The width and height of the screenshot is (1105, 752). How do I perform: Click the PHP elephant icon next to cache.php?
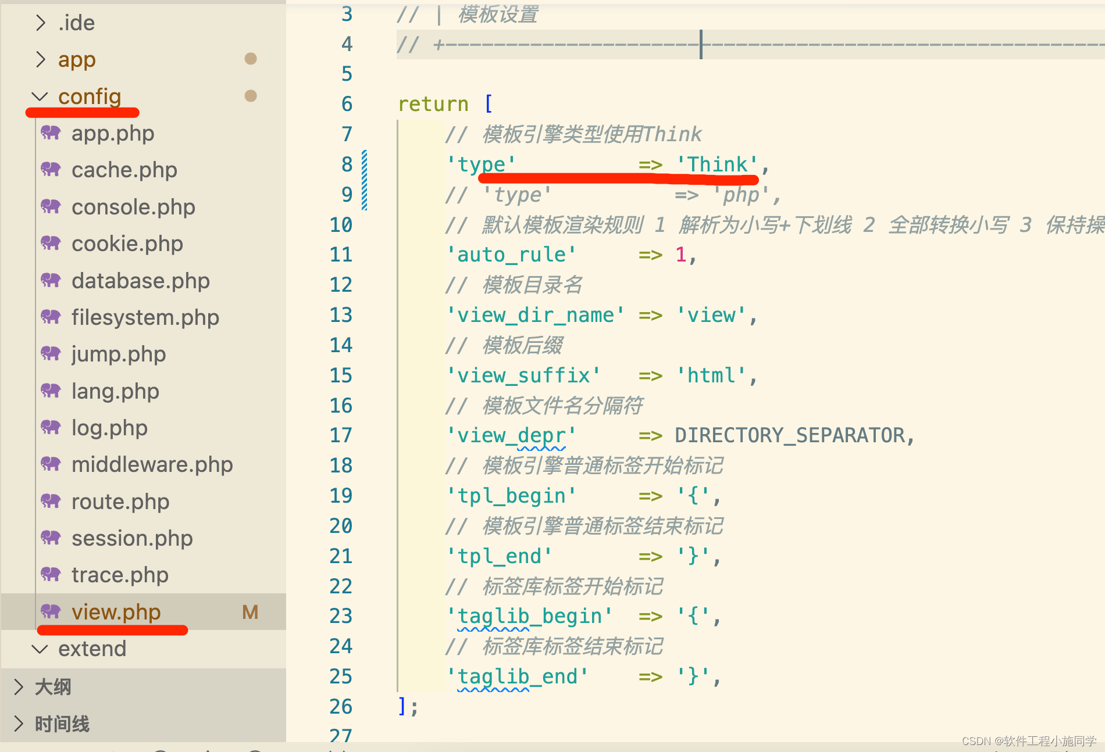pyautogui.click(x=51, y=170)
